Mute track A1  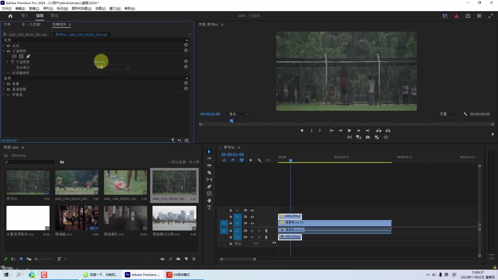pyautogui.click(x=252, y=231)
